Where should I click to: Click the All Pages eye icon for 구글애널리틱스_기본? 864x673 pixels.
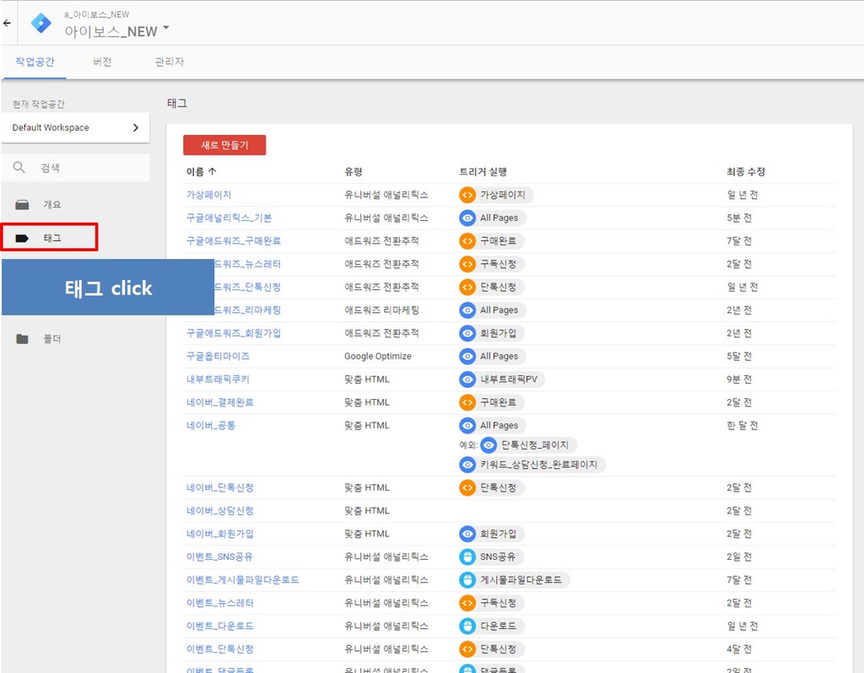467,218
